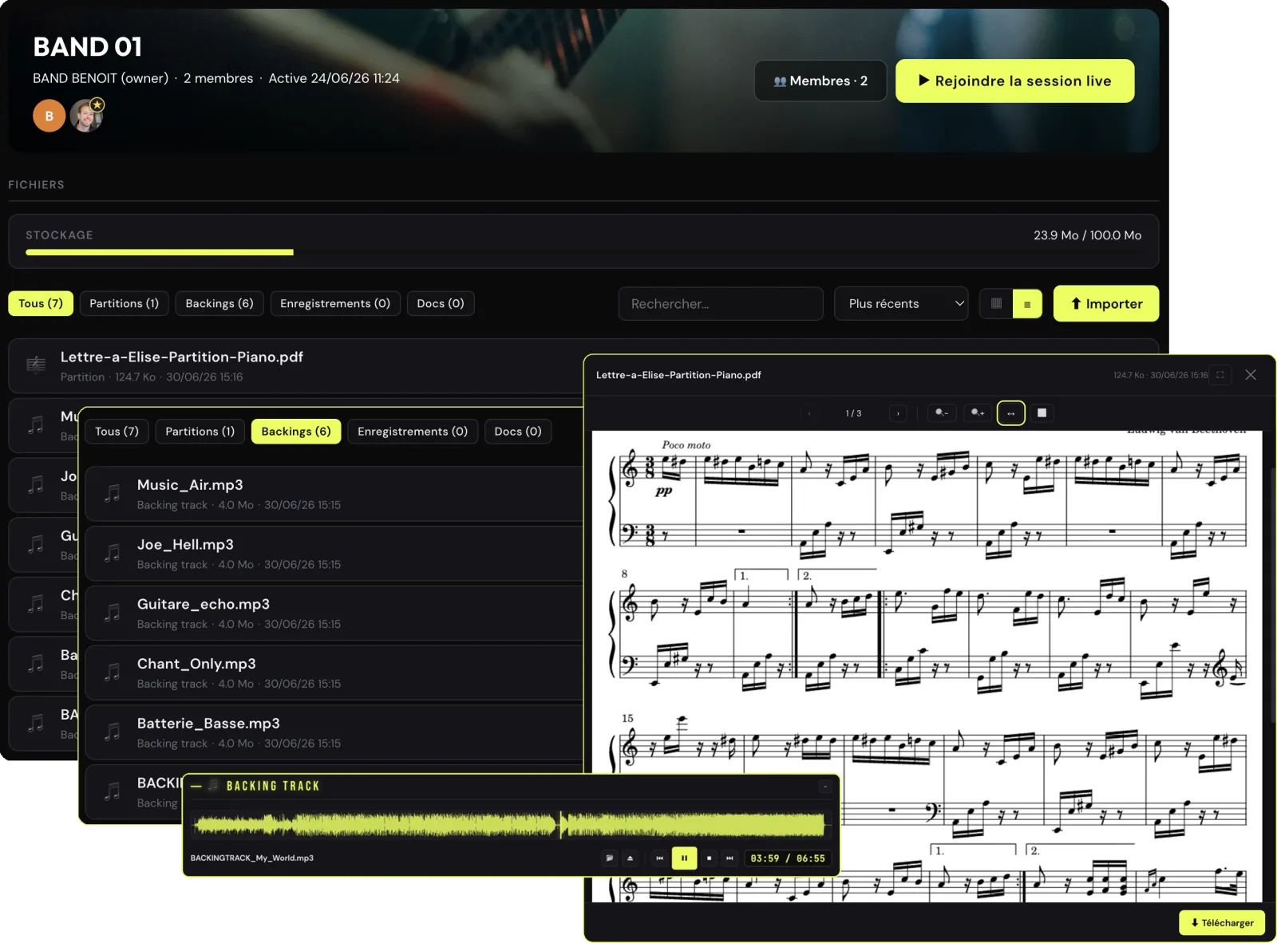Zoom out the PDF score

(942, 413)
